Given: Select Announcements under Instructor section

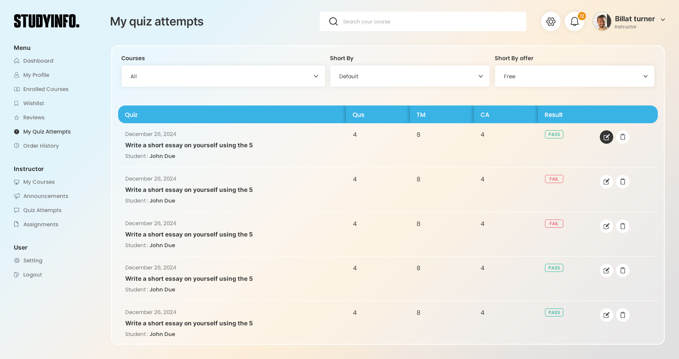Looking at the screenshot, I should tap(46, 196).
